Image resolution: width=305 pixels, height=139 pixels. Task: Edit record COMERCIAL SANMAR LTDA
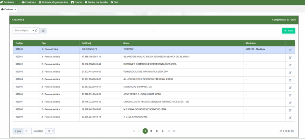[x=290, y=88]
